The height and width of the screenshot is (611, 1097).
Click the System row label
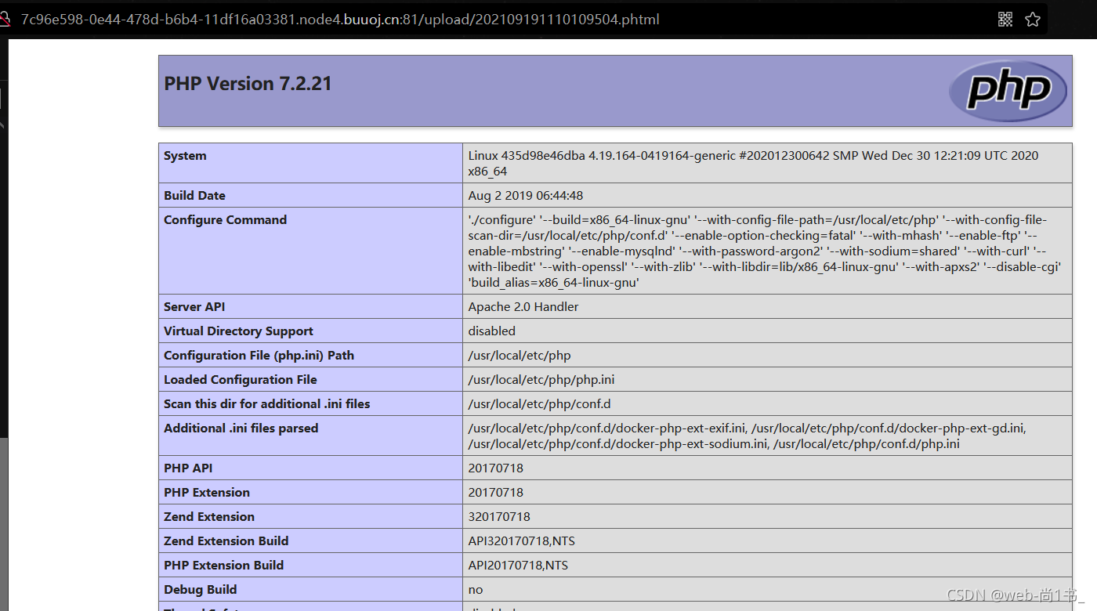click(x=185, y=156)
